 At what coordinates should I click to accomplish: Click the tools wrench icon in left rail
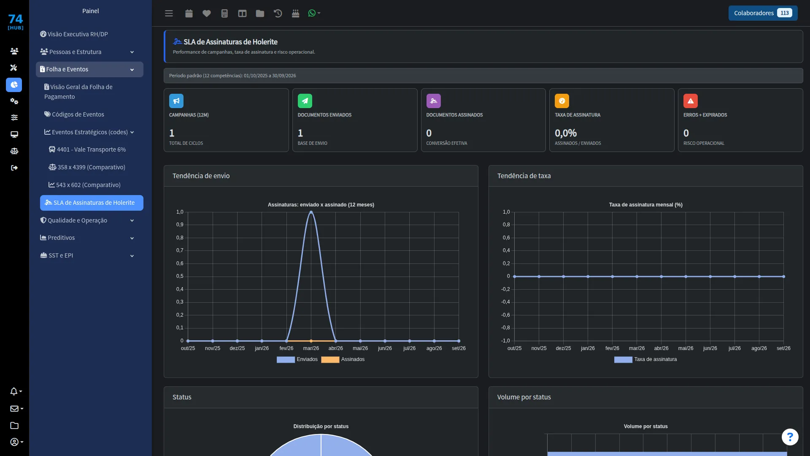pyautogui.click(x=14, y=68)
